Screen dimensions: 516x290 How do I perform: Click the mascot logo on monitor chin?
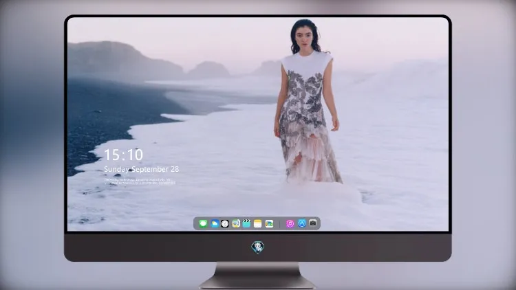tap(258, 247)
